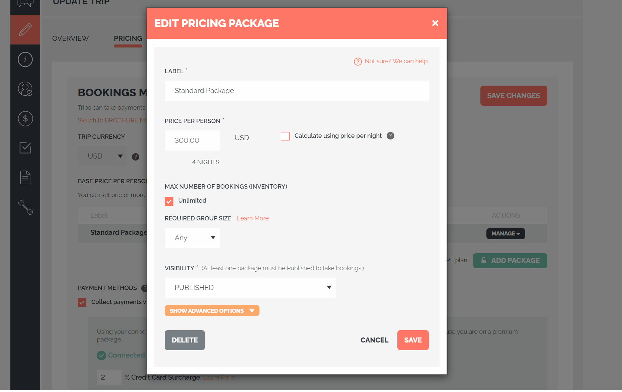Open the Not sure? We can help link
The image size is (622, 392).
(391, 61)
